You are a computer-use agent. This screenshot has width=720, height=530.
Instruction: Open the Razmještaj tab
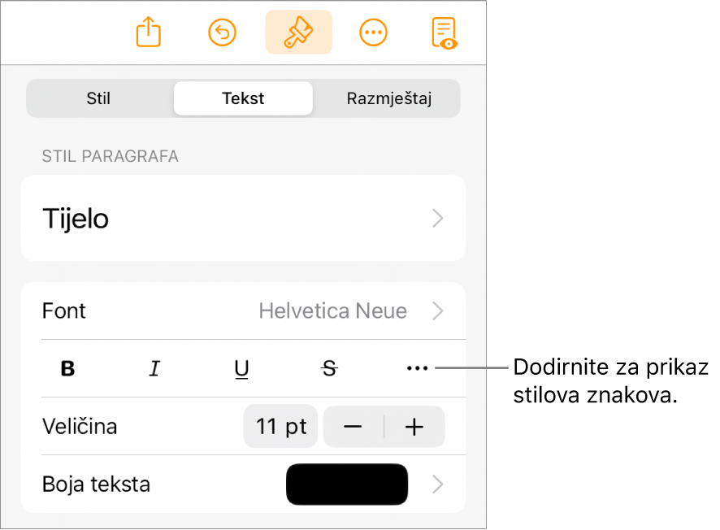click(x=388, y=99)
